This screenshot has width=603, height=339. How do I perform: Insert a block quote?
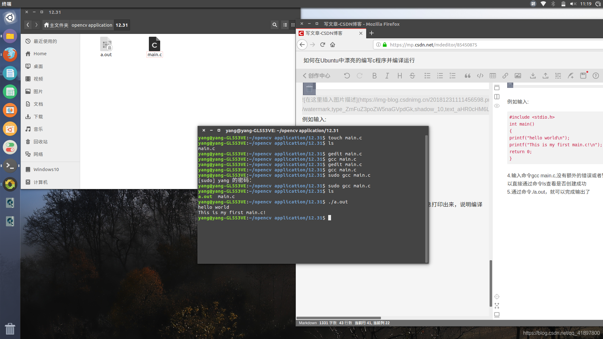click(467, 76)
